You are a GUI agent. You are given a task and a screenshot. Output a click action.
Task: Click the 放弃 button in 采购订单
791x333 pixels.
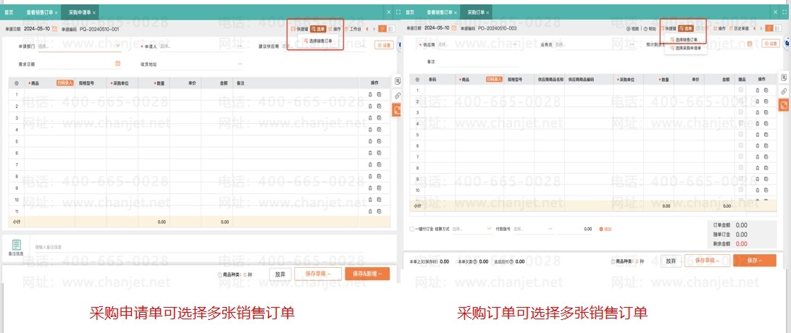coord(671,261)
